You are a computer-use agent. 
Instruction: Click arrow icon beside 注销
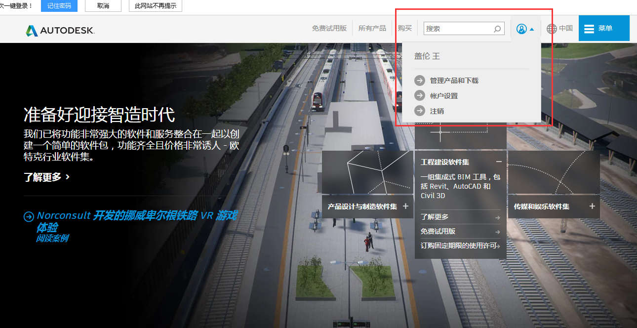pos(420,111)
